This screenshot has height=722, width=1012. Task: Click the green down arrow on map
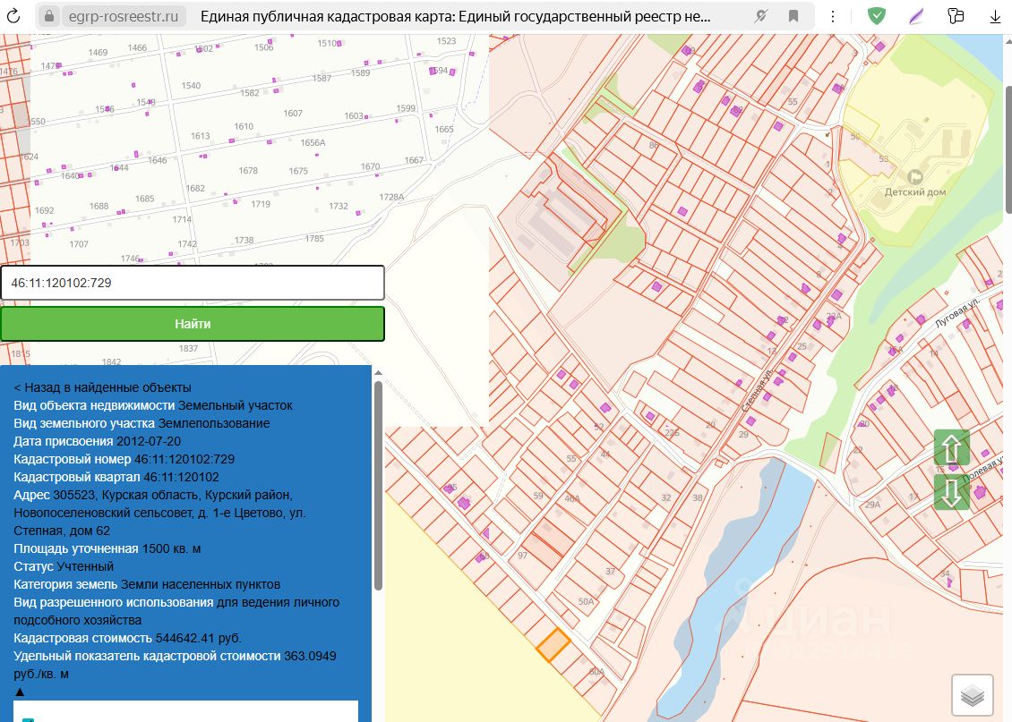click(x=951, y=492)
